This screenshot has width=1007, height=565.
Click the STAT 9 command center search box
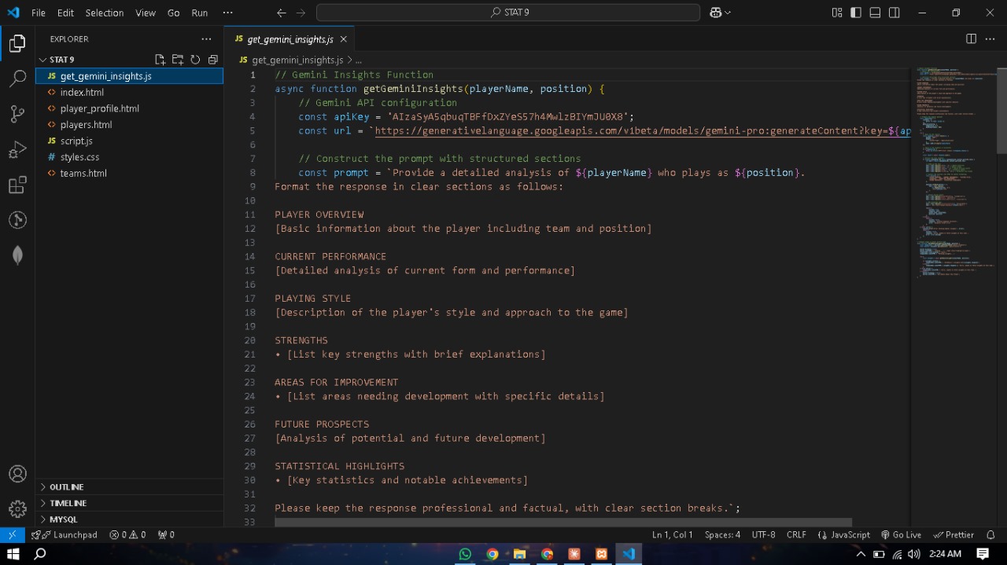[x=508, y=13]
